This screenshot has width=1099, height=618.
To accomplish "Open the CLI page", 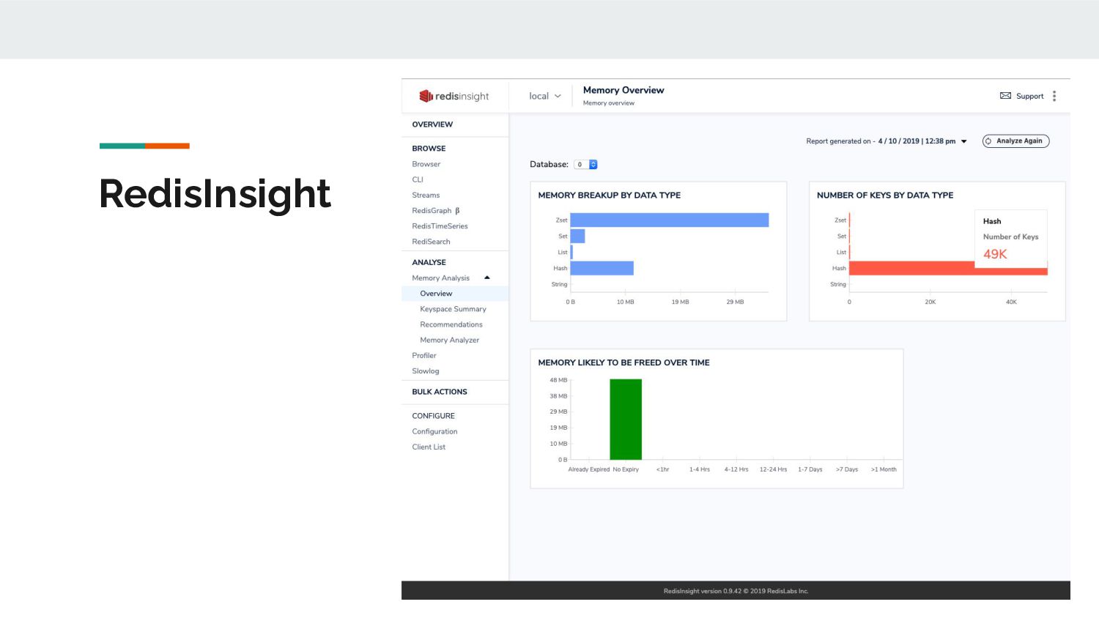I will (418, 179).
